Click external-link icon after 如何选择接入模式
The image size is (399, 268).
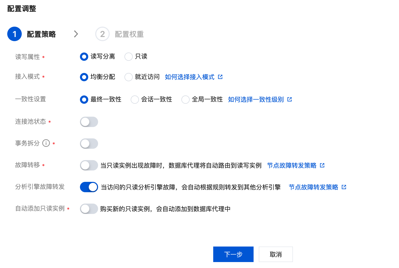[220, 77]
